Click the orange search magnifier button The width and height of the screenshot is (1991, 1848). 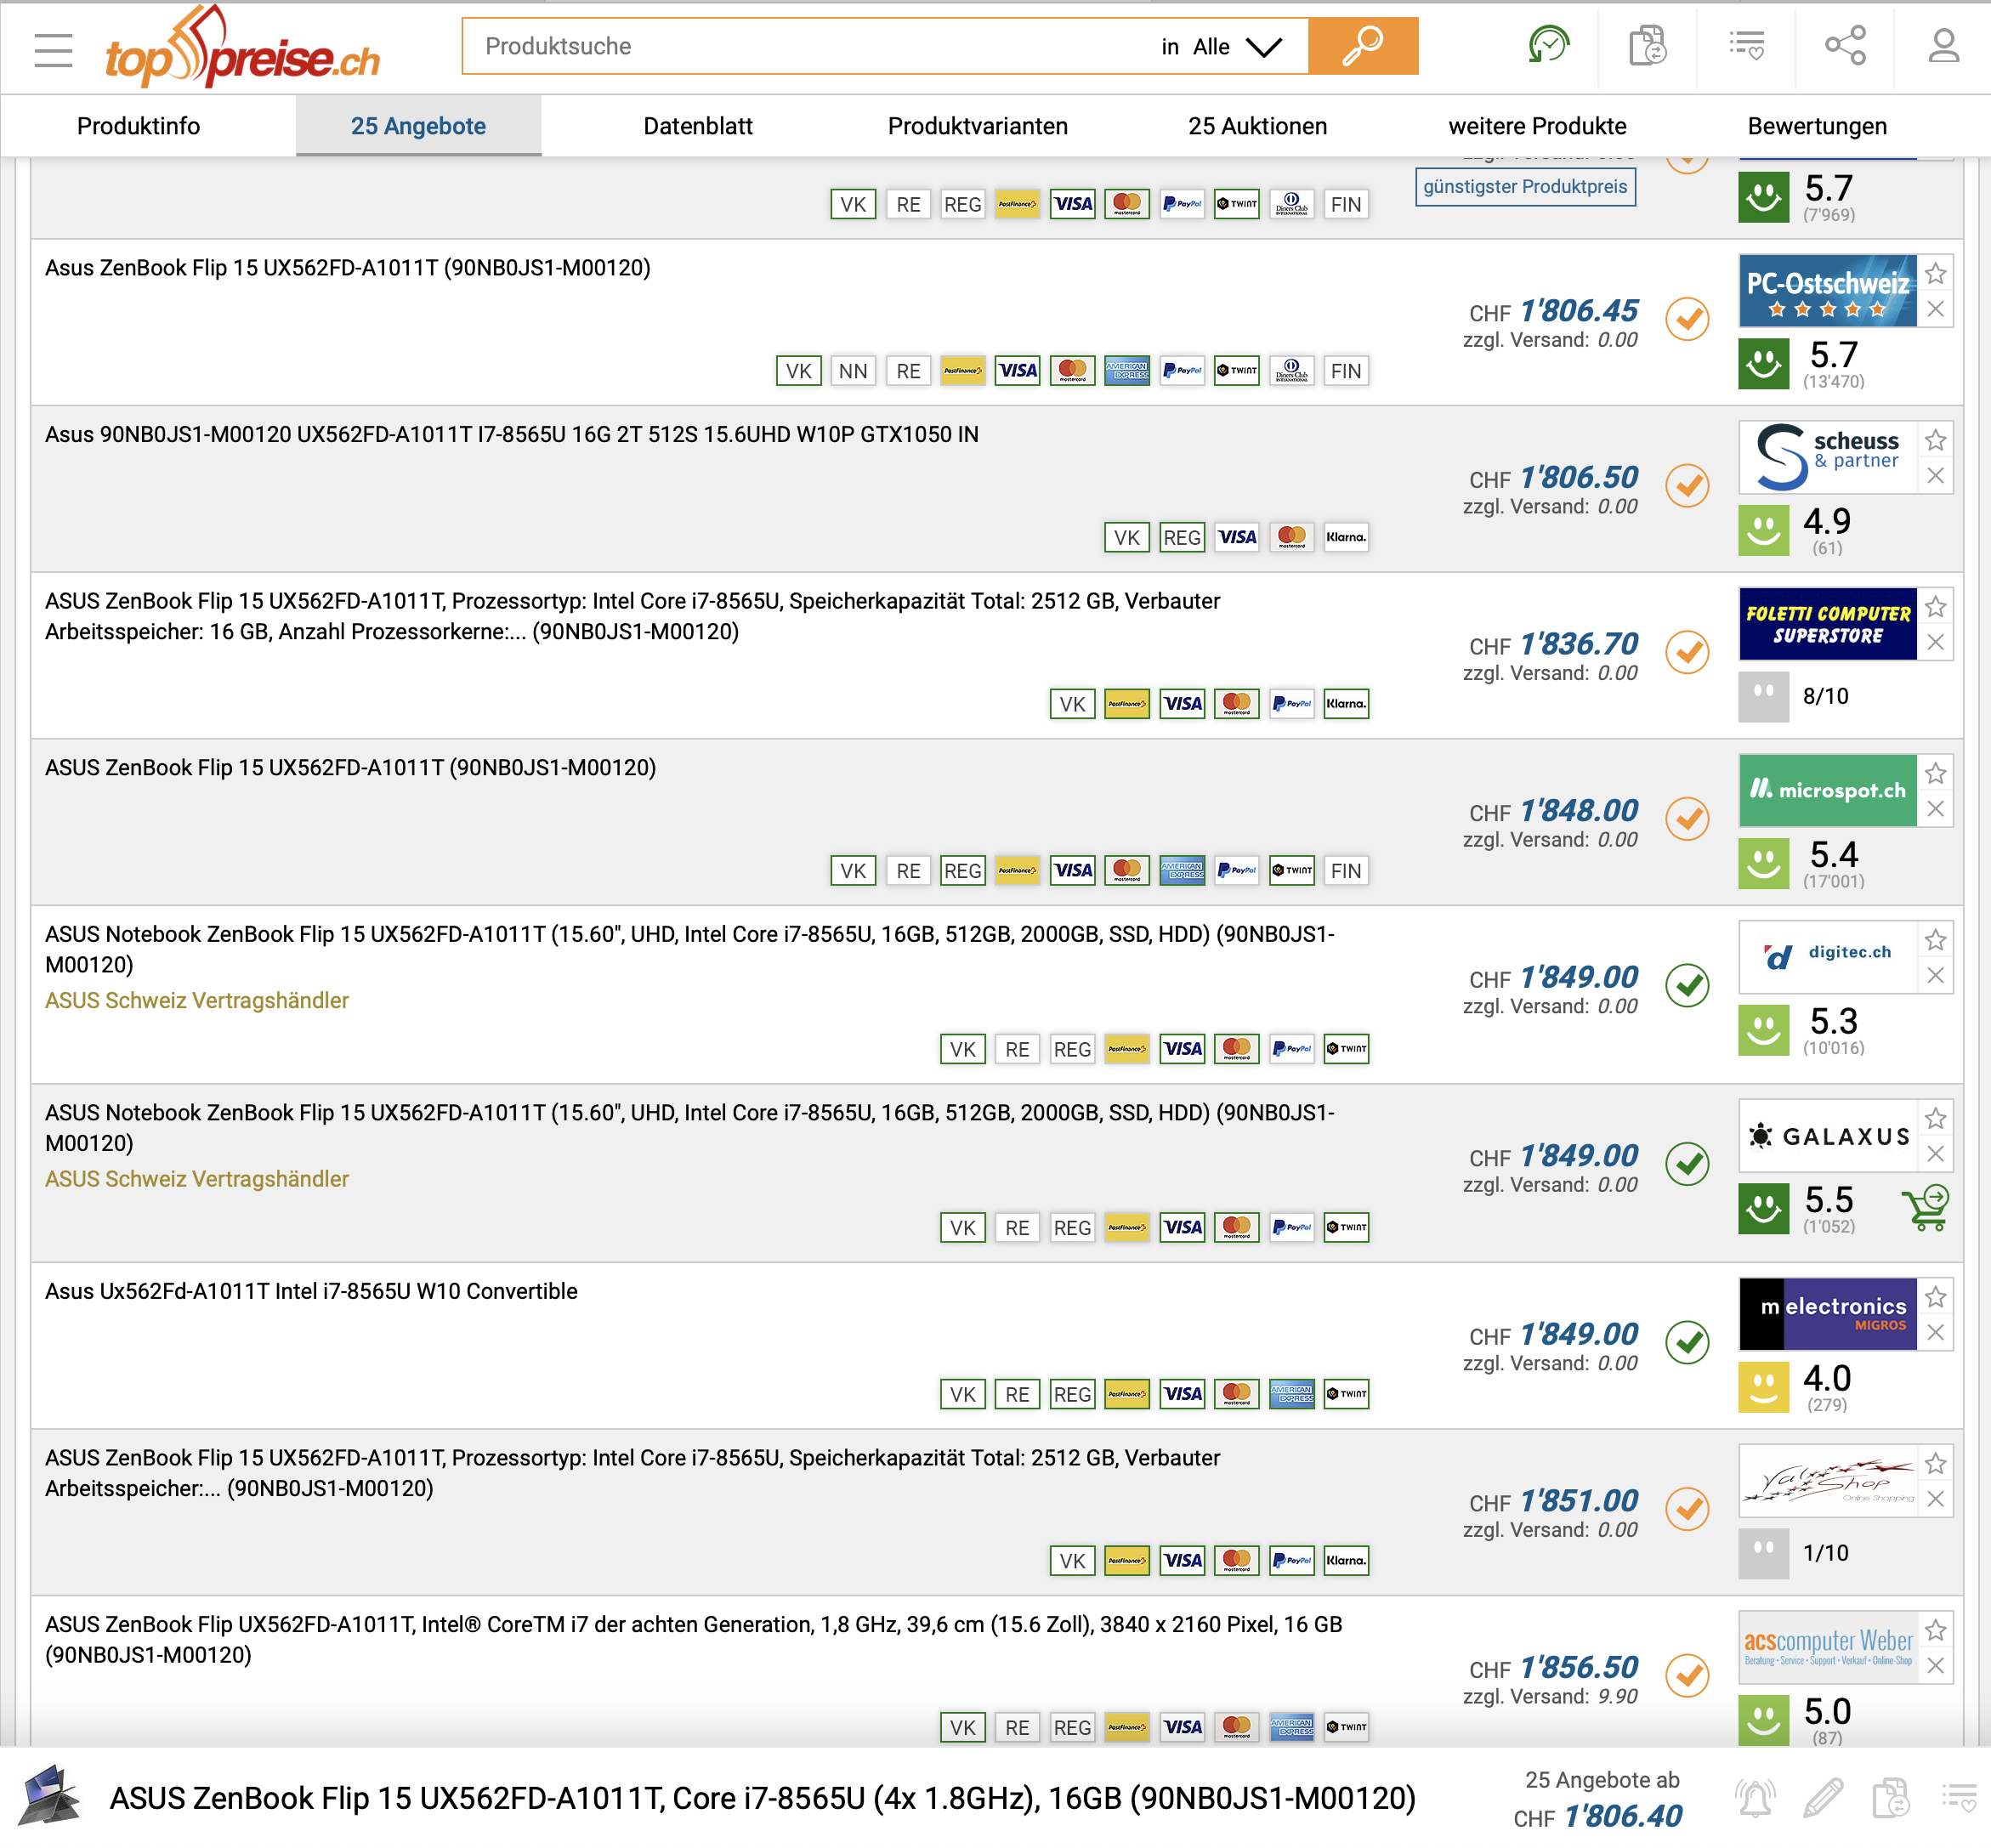point(1362,46)
